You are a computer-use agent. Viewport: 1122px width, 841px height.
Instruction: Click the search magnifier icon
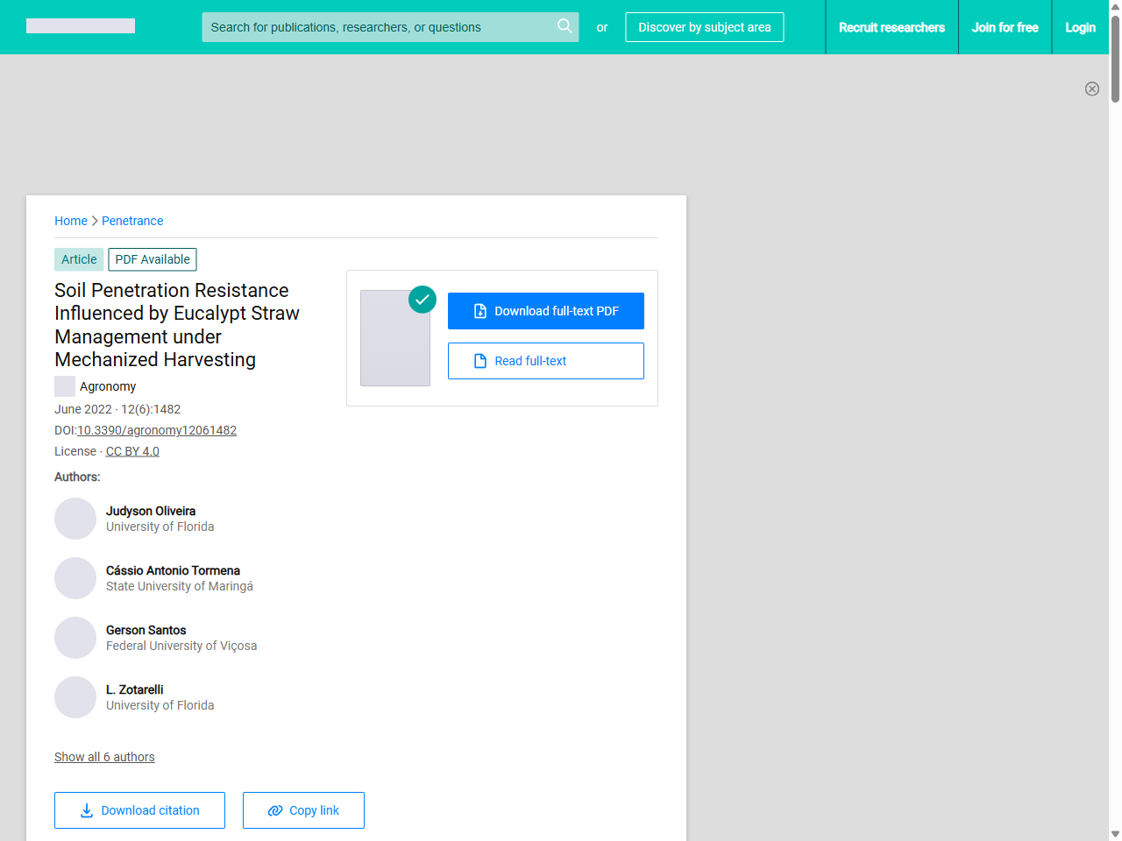pyautogui.click(x=565, y=26)
